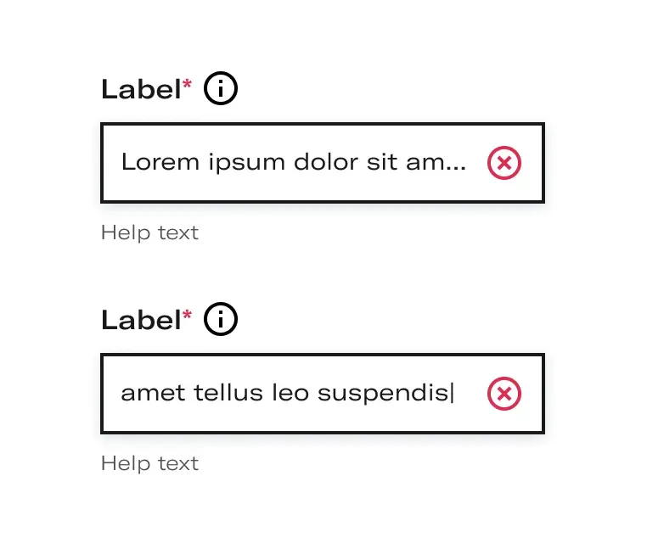Open the info icon beside the second Label

(x=221, y=319)
